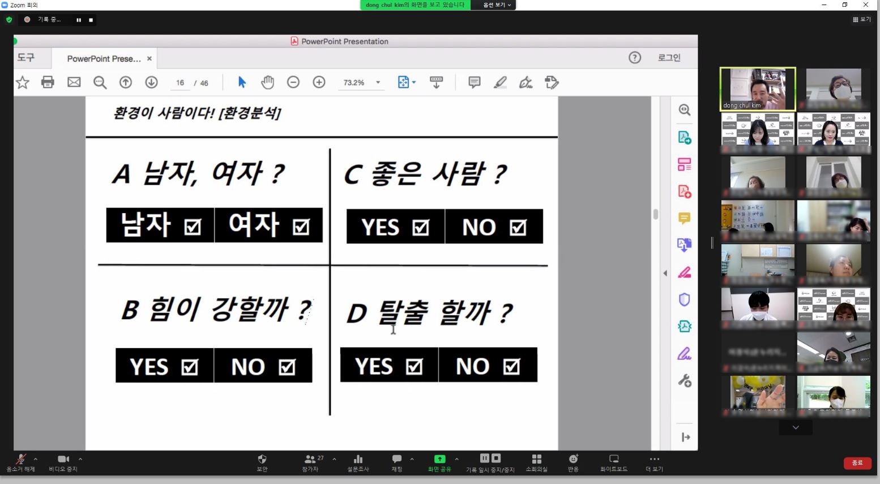880x484 pixels.
Task: Open the Tools tab in the PDF viewer
Action: (26, 58)
